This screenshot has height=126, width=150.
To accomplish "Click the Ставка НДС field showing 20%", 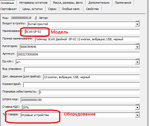I will (x=79, y=107).
